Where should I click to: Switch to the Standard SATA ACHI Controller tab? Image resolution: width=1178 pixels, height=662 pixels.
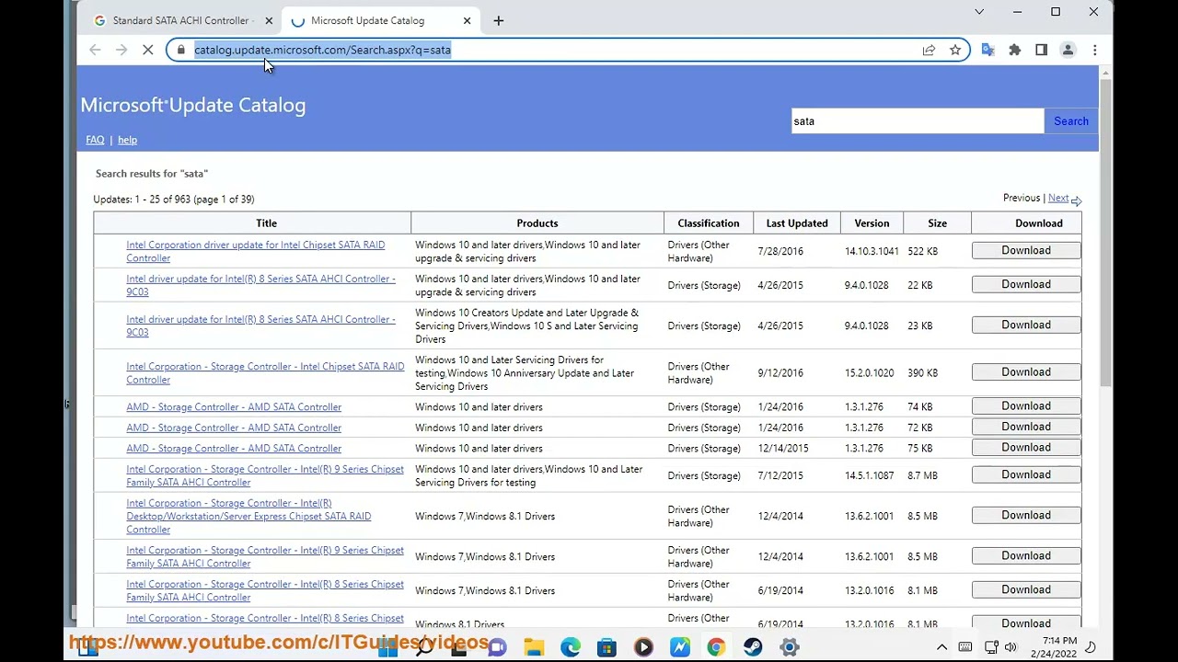point(183,20)
